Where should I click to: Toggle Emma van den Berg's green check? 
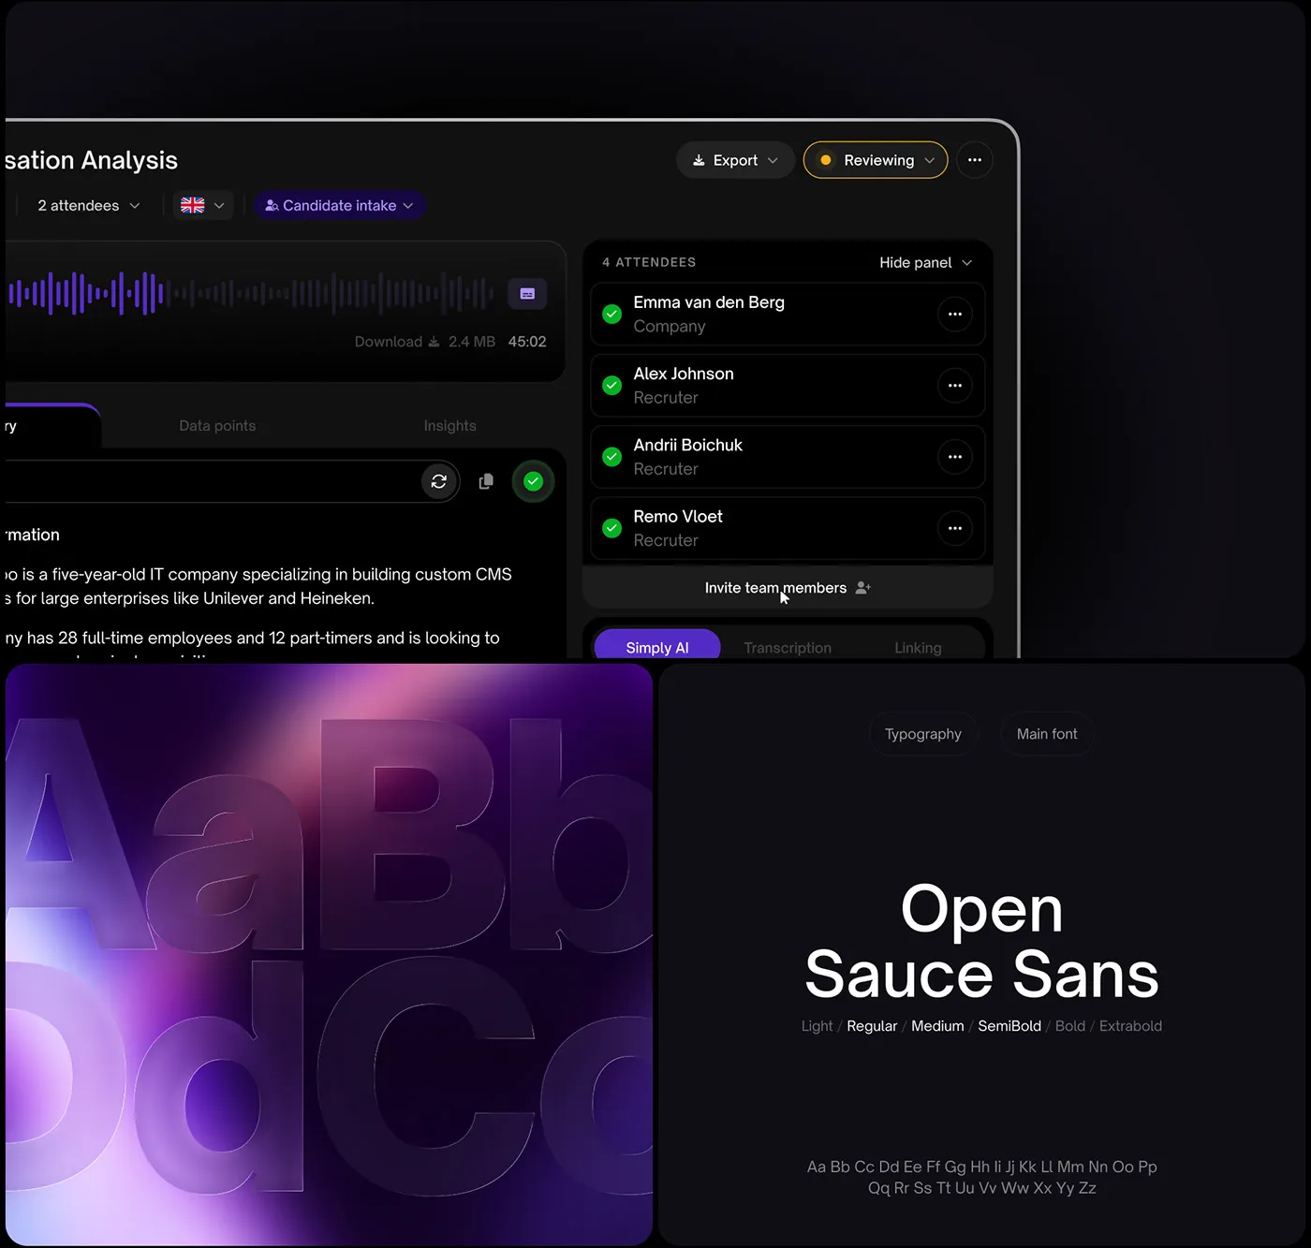(612, 315)
